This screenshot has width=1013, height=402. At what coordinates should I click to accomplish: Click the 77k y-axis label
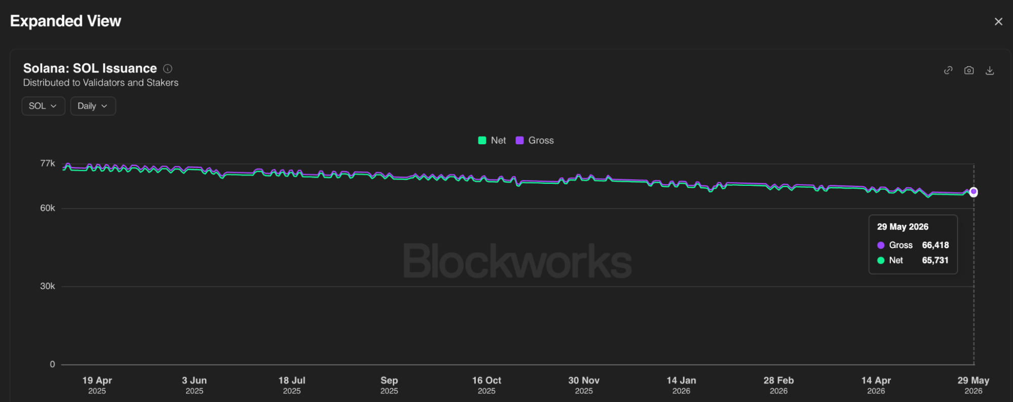pyautogui.click(x=48, y=163)
